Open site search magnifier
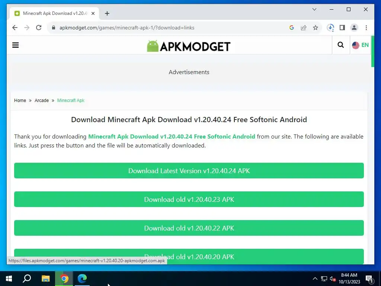 [341, 45]
